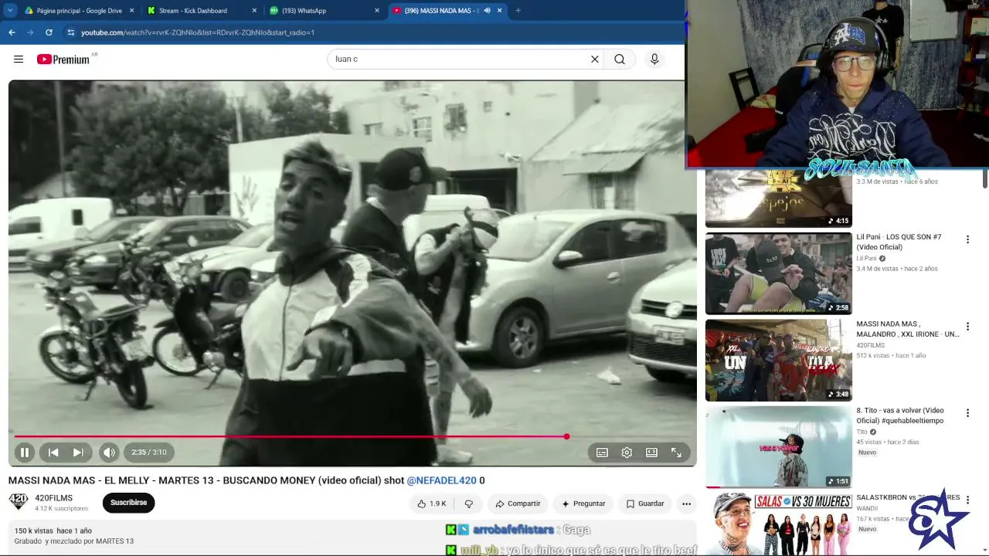Pause the playing video
Screen dimensions: 989x556
click(x=24, y=453)
